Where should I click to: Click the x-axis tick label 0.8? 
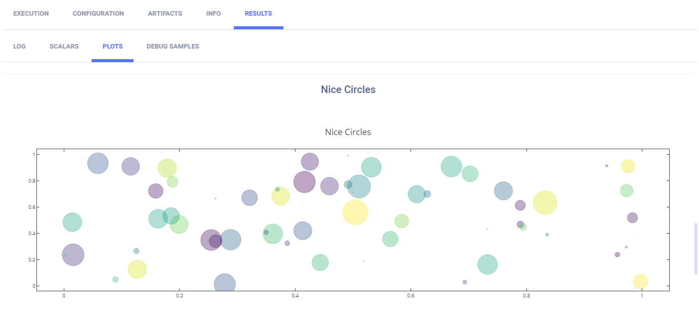tap(526, 296)
